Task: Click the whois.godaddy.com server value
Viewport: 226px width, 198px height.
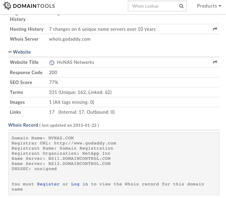Action: 70,39
